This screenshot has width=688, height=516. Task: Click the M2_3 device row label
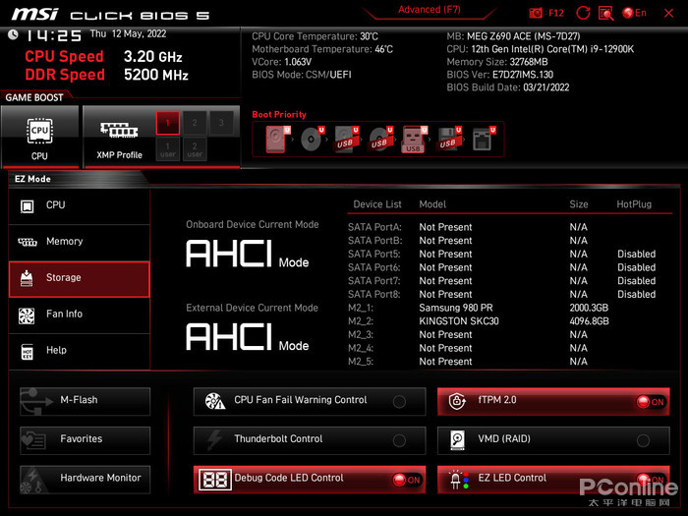point(361,335)
